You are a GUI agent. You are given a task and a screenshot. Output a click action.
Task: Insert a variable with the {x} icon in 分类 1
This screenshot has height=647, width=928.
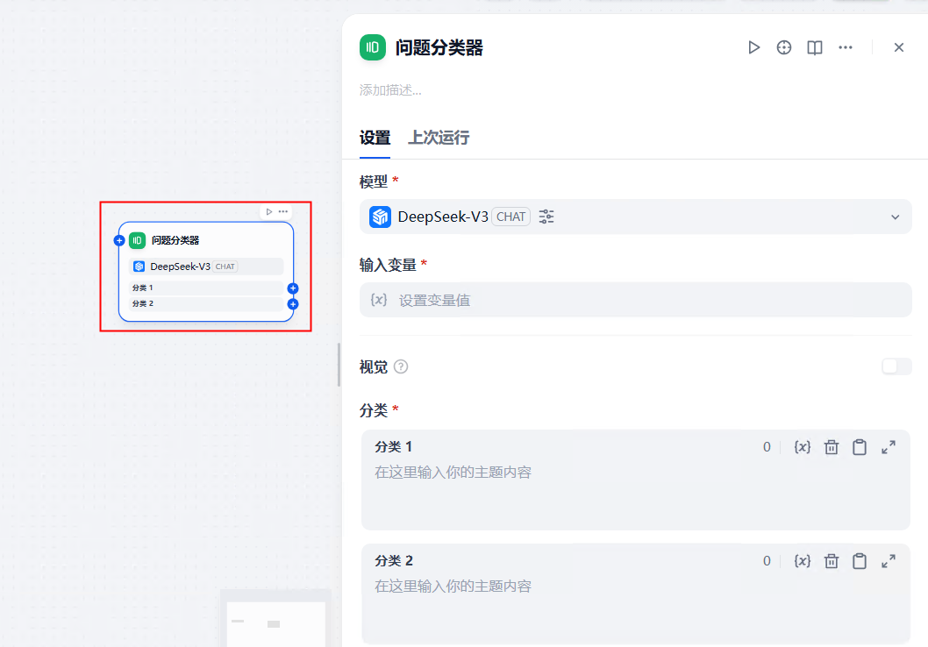[x=802, y=446]
